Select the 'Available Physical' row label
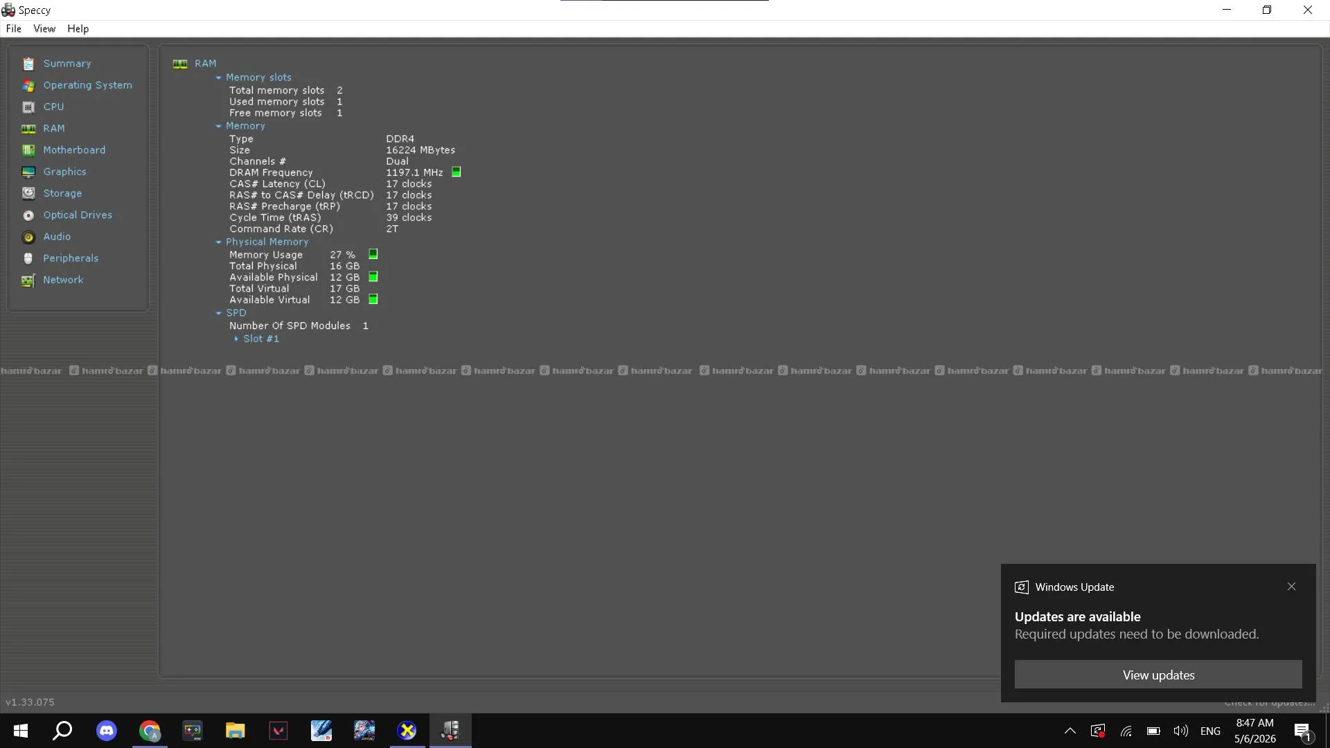The image size is (1330, 748). [274, 277]
